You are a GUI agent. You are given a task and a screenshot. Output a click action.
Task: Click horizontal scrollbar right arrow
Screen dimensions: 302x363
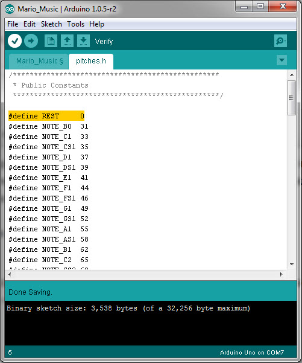click(281, 274)
